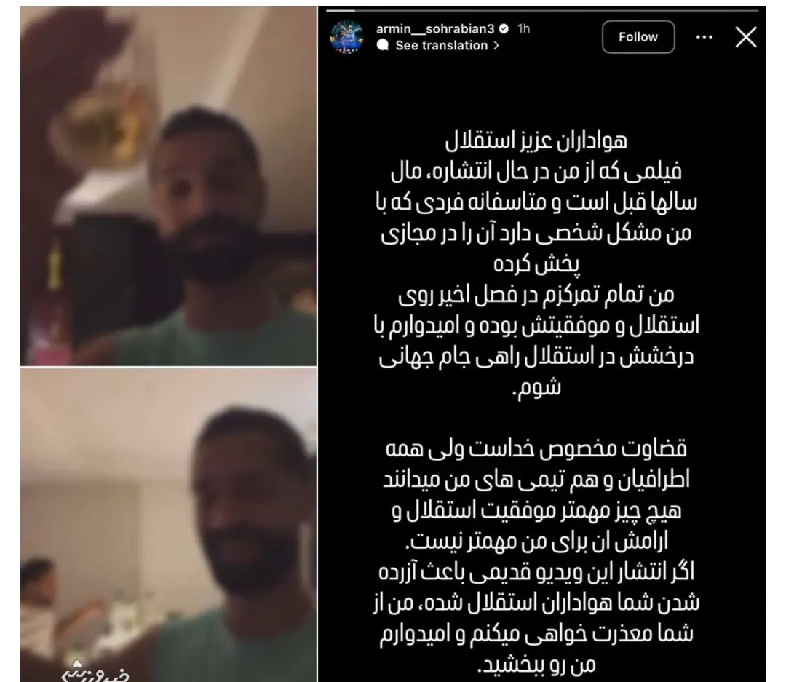Click the translation speech bubble icon

point(383,45)
